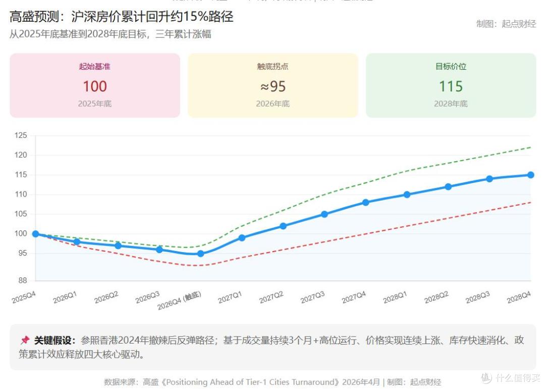Viewport: 545px width, 389px height.
Task: Click the 制图：起点财经 credit at top right
Action: [x=506, y=24]
